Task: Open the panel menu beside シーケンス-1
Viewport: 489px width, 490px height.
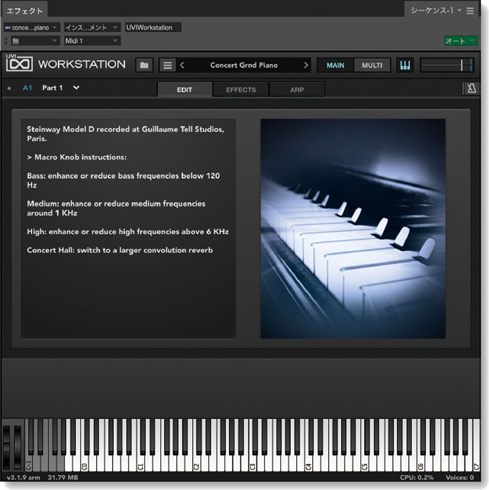Action: click(470, 11)
